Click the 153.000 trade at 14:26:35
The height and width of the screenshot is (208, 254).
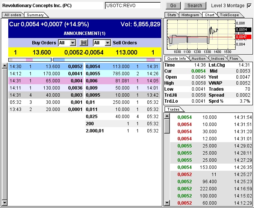click(211, 167)
